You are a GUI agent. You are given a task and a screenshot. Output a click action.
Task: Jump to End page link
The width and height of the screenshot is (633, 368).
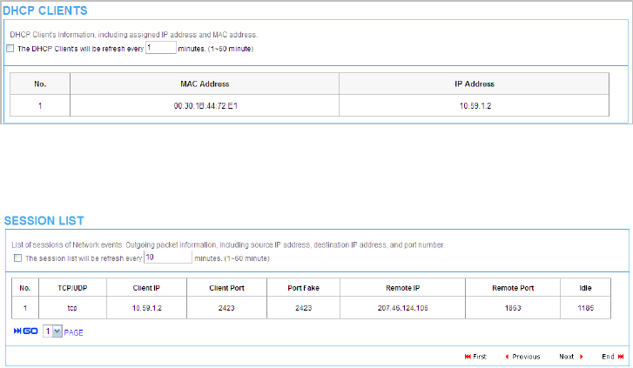click(608, 357)
